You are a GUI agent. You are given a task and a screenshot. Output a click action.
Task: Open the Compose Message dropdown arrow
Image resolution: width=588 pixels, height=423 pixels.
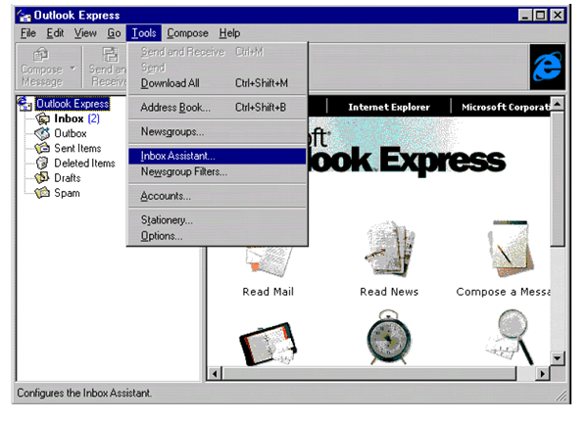point(73,69)
